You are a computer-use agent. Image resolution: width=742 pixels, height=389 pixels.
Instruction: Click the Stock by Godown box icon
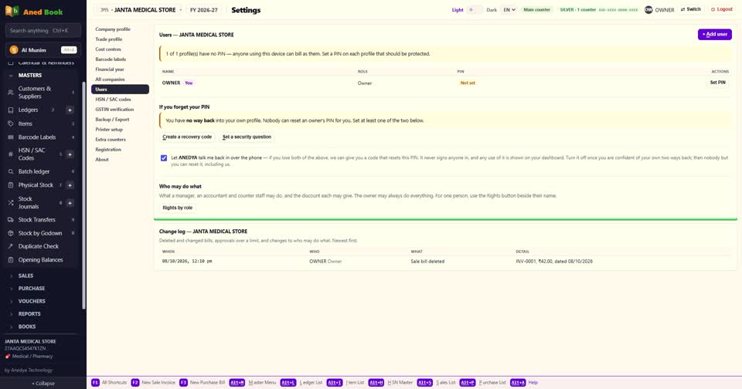10,233
